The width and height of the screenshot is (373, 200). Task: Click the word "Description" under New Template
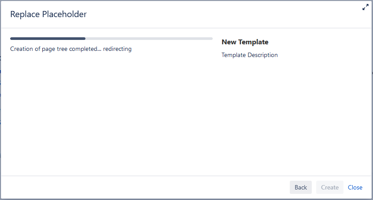[x=262, y=55]
